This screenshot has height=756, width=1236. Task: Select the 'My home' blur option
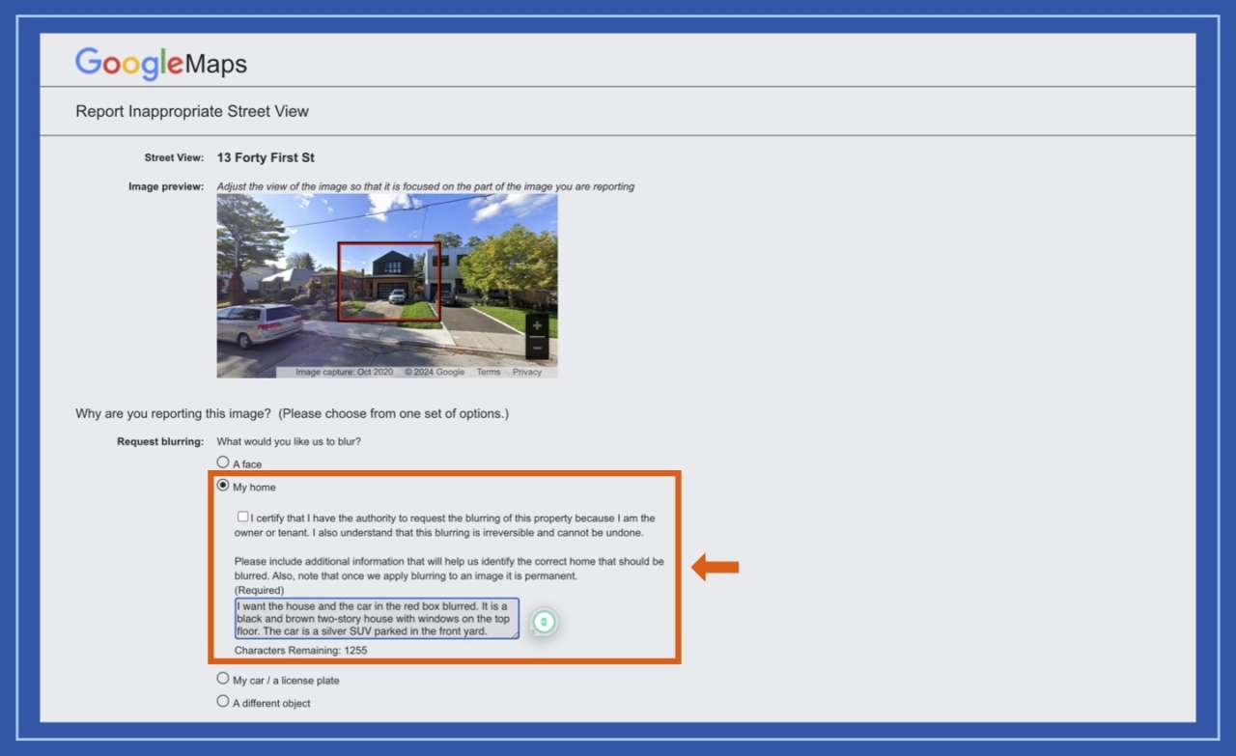tap(223, 487)
